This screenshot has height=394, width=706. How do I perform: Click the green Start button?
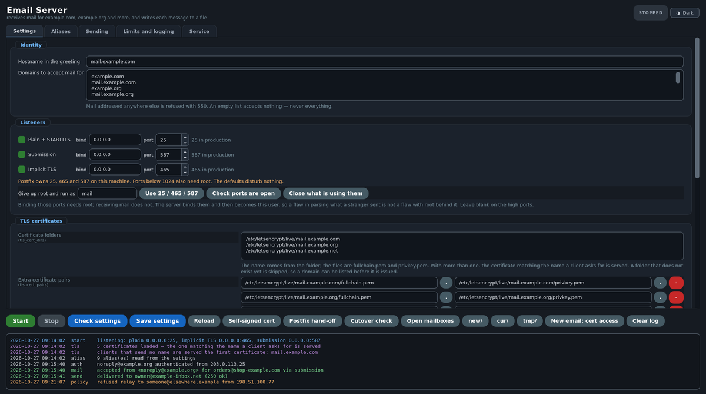click(x=21, y=321)
